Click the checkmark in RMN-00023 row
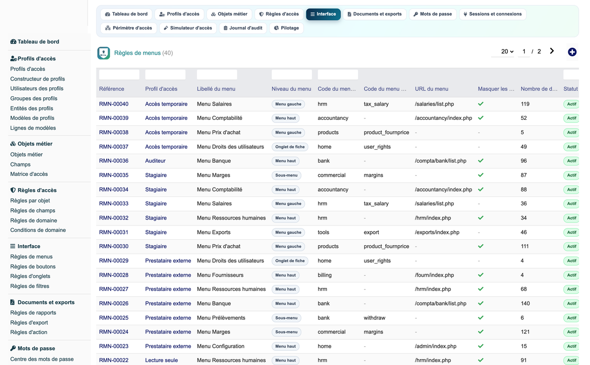The height and width of the screenshot is (365, 590). (481, 346)
